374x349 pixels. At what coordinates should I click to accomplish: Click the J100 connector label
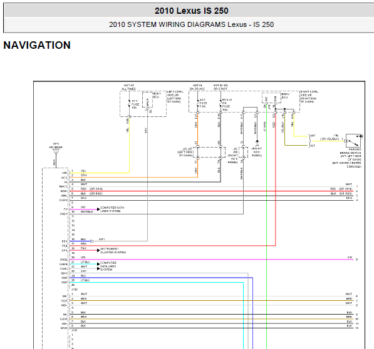[x=75, y=290]
